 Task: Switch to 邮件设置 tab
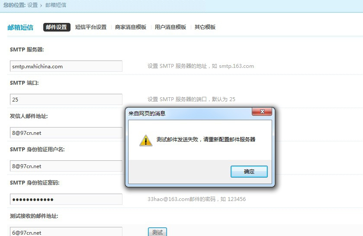(x=57, y=27)
